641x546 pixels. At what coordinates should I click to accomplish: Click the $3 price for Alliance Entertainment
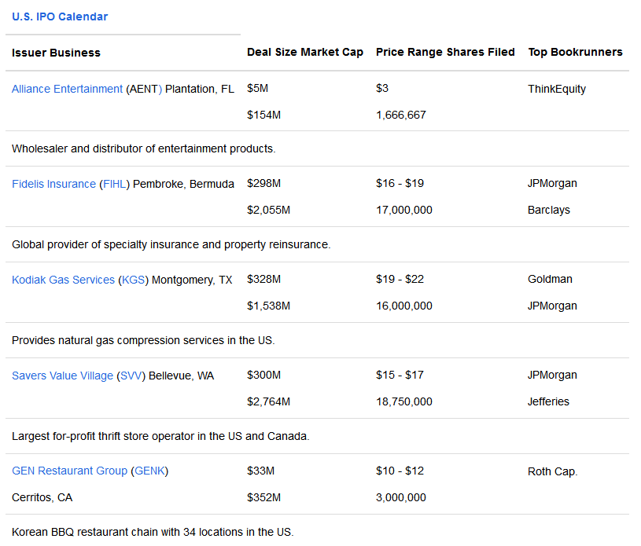[382, 88]
